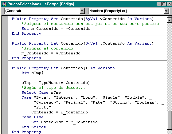This screenshot has height=134, width=172.
Task: Open the Nombre [PropertyLet] procedure dropdown arrow
Action: click(x=166, y=11)
